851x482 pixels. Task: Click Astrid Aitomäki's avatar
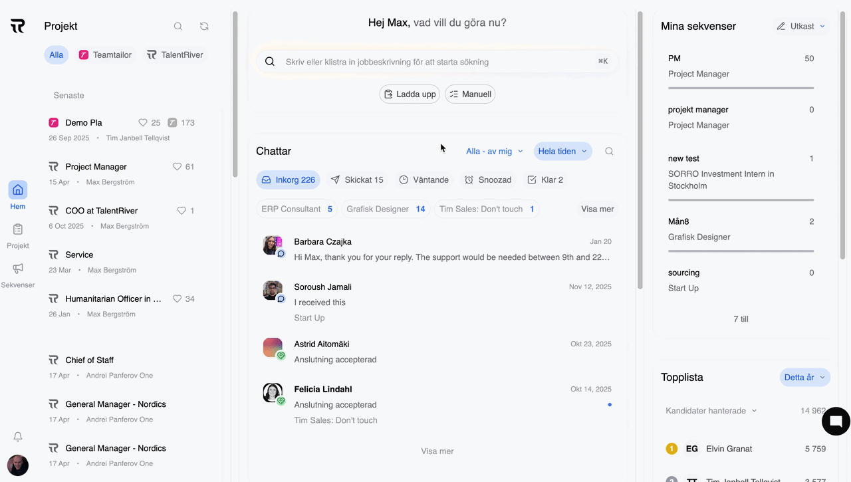[x=273, y=348]
